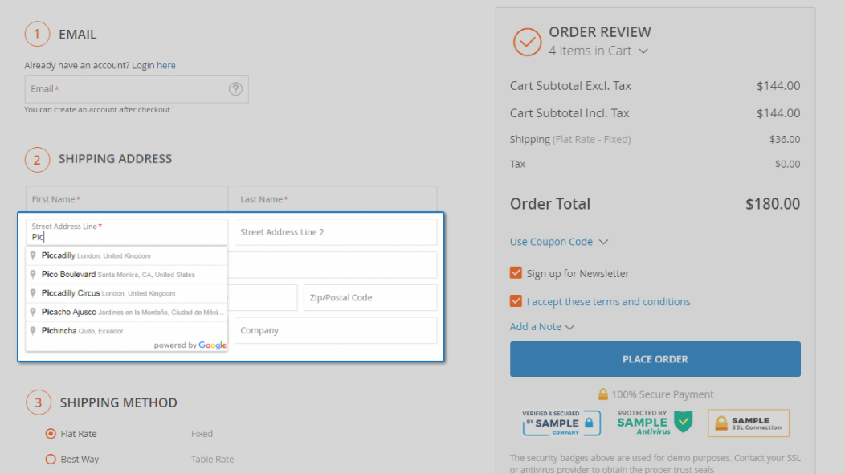Choose Pico Boulevard Santa Monica suggestion
This screenshot has height=474, width=845.
[127, 275]
